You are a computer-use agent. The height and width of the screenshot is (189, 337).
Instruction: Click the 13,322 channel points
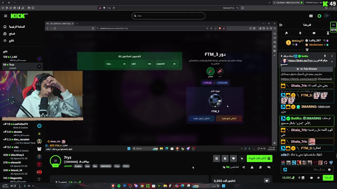[x=288, y=178]
